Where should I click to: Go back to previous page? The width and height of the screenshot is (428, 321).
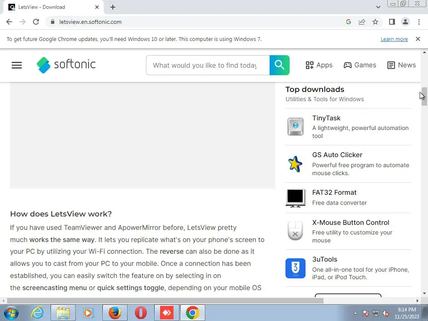(x=9, y=22)
